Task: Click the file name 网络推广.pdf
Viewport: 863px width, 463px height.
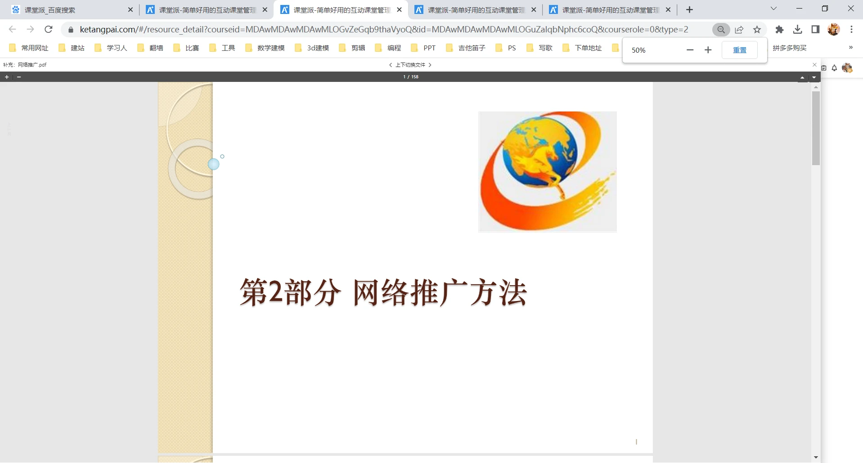Action: [32, 65]
